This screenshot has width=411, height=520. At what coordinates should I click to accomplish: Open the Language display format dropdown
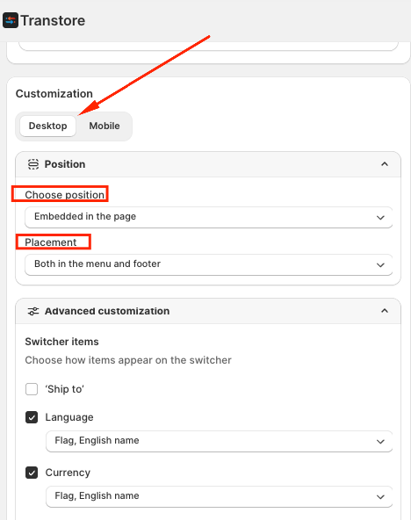219,441
